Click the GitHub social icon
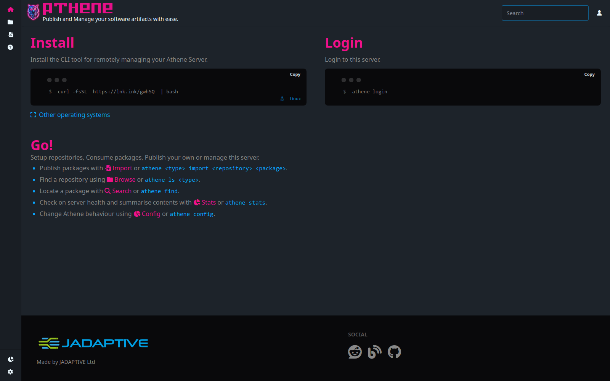This screenshot has height=381, width=610. (395, 352)
